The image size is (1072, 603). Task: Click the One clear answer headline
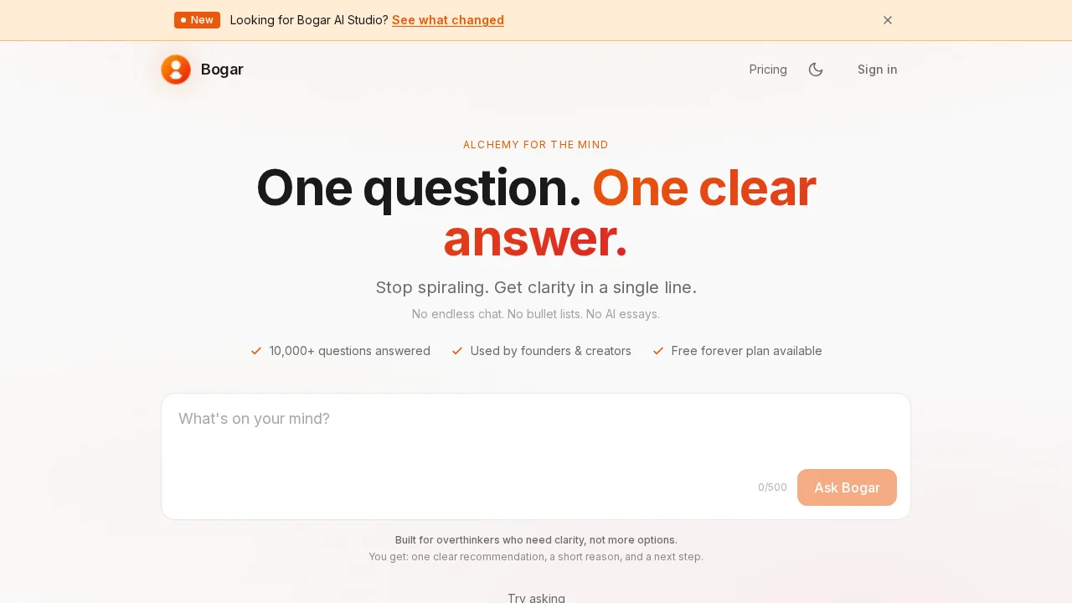[536, 213]
